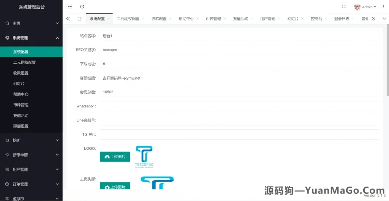Viewport: 389px width, 201px height.
Task: Close the 系统配置 tab
Action: pos(108,19)
